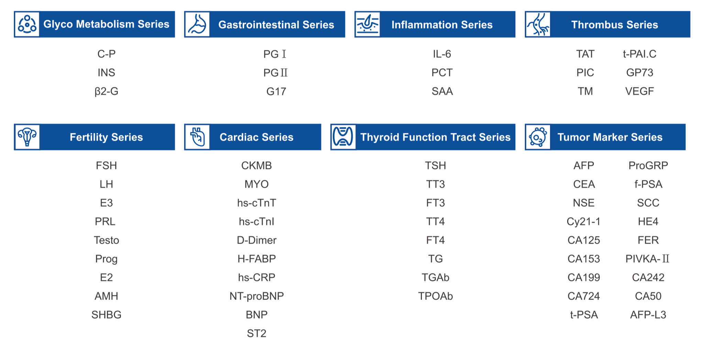This screenshot has height=346, width=704.
Task: Select the Glyco Metabolism Series header
Action: click(x=95, y=24)
